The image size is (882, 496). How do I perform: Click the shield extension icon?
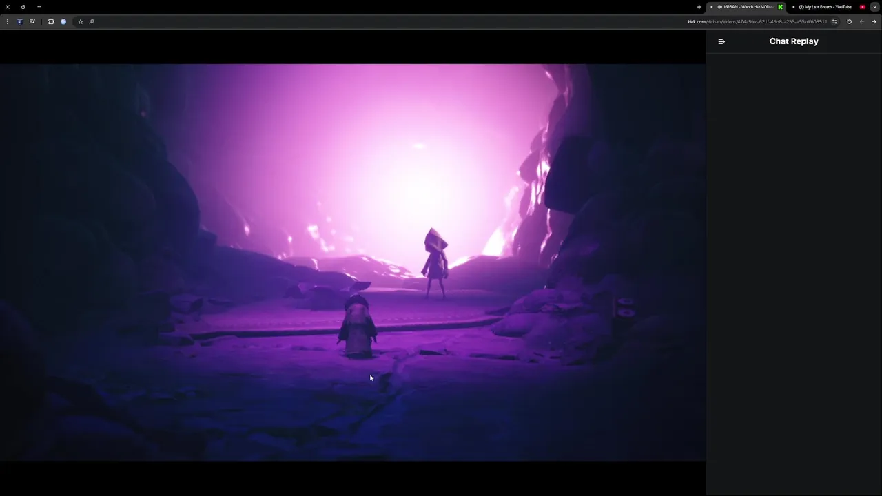tap(19, 21)
